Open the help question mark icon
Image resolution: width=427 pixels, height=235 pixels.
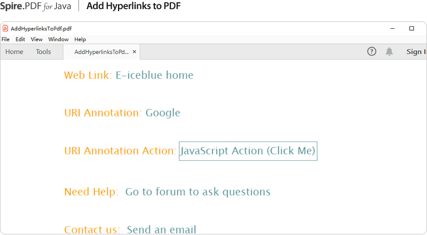point(371,51)
